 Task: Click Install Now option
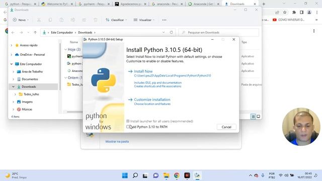[143, 71]
